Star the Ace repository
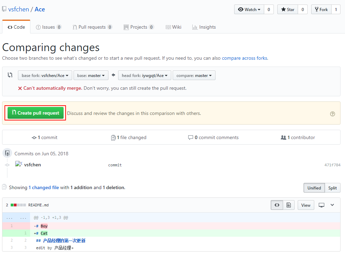This screenshot has height=254, width=345. tap(287, 9)
